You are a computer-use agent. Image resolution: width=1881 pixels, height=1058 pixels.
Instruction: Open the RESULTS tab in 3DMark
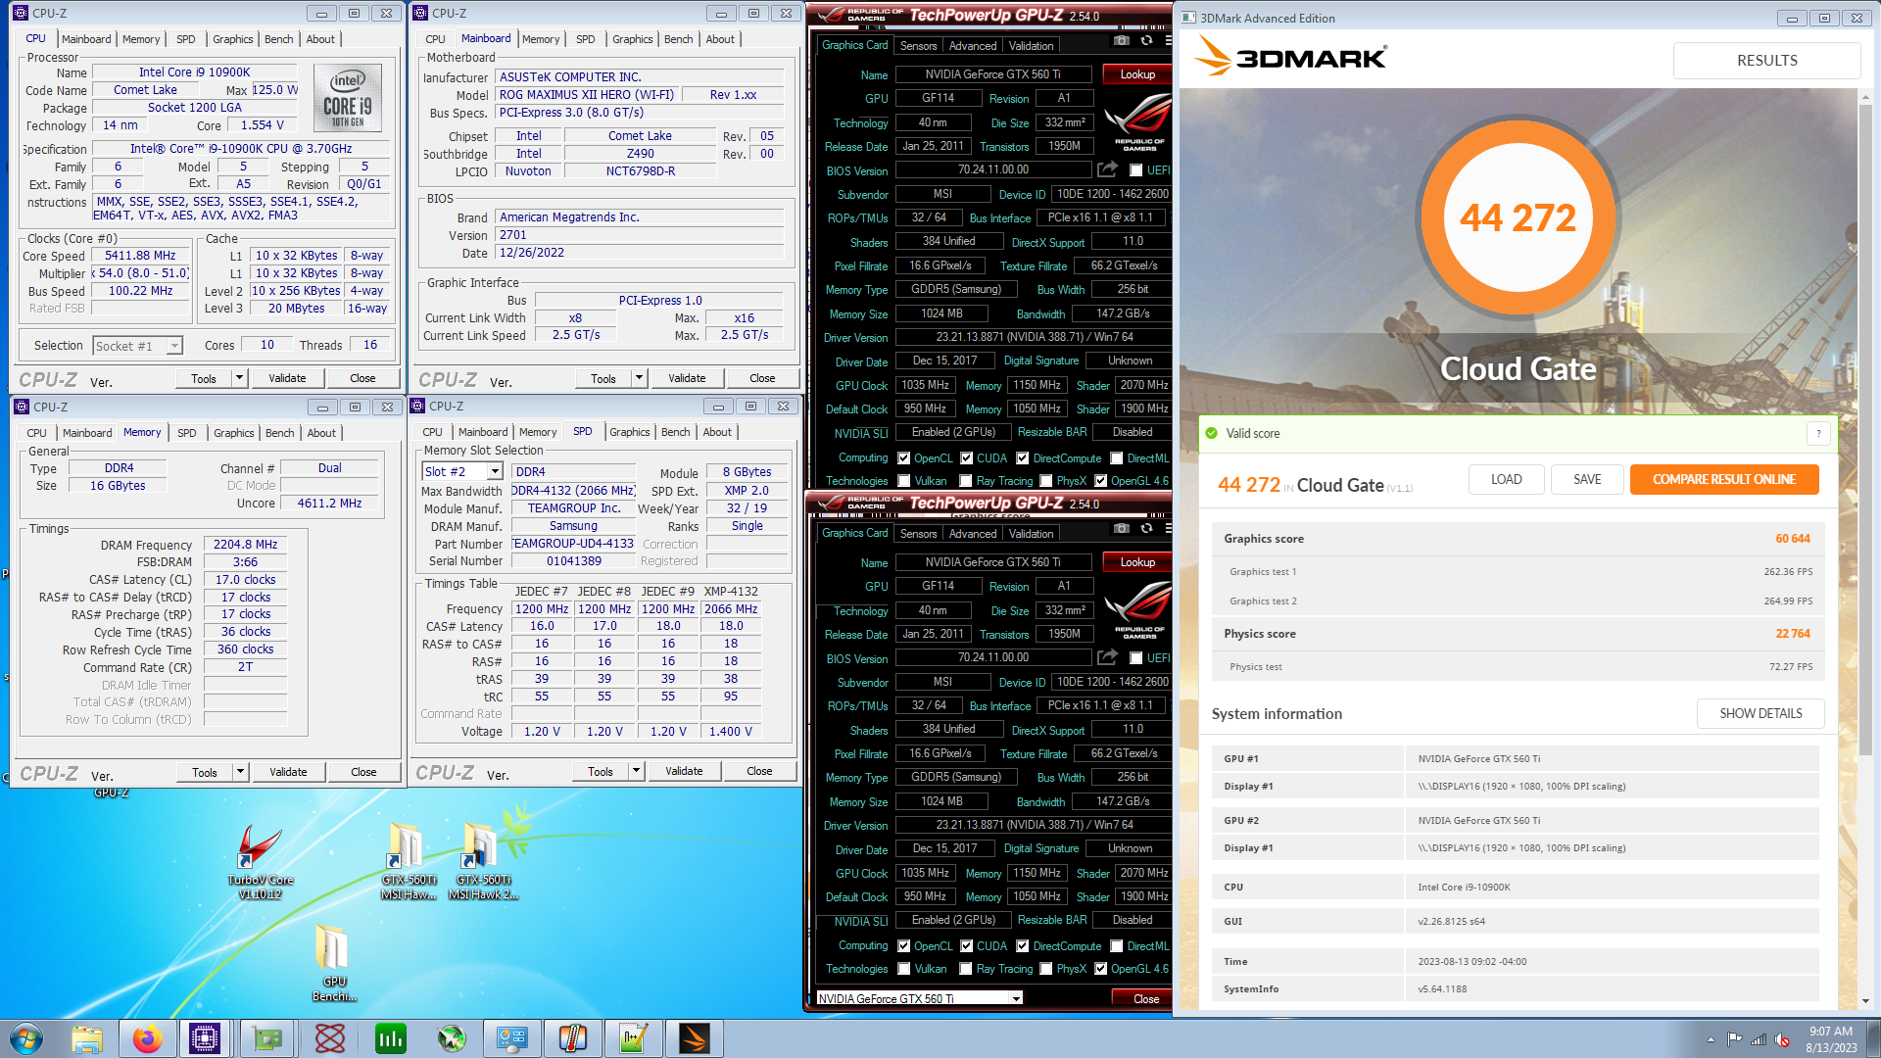click(1766, 60)
